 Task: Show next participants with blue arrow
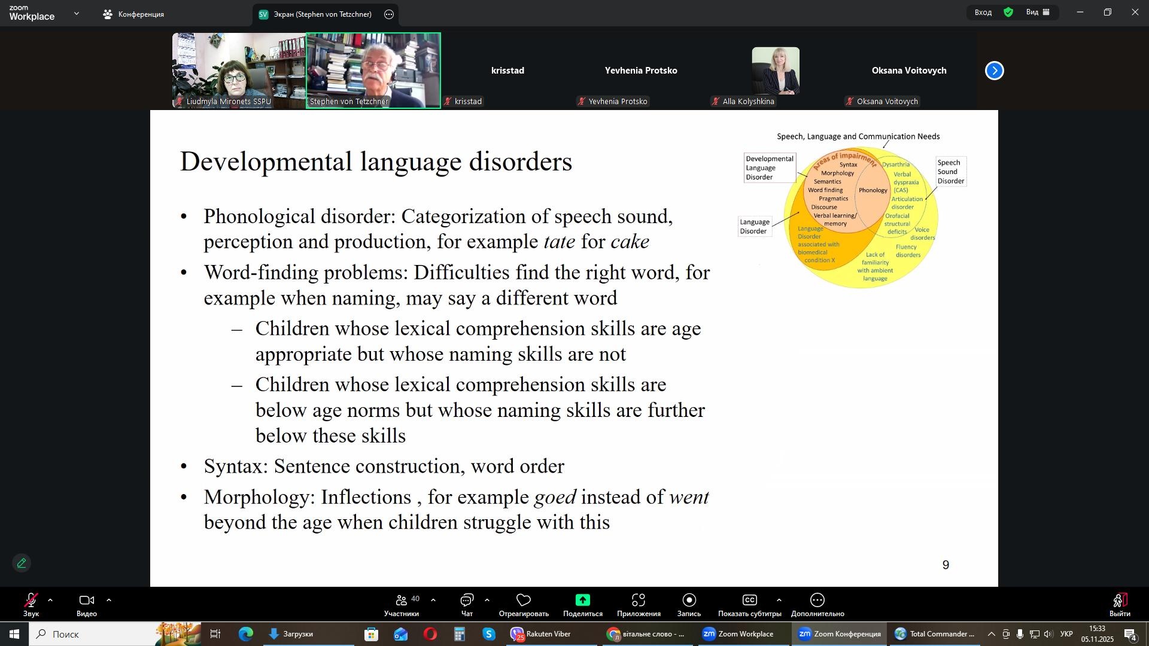994,71
